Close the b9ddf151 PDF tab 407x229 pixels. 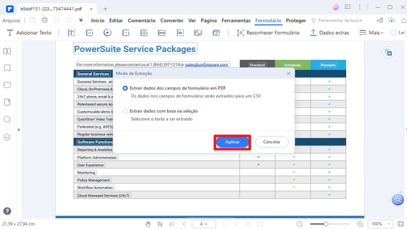pos(91,9)
